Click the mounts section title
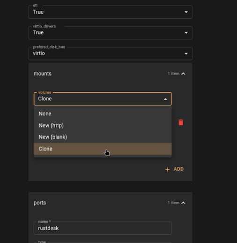The height and width of the screenshot is (243, 237). [43, 74]
